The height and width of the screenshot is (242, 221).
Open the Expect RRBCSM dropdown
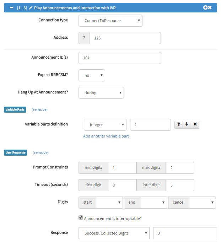pos(92,75)
